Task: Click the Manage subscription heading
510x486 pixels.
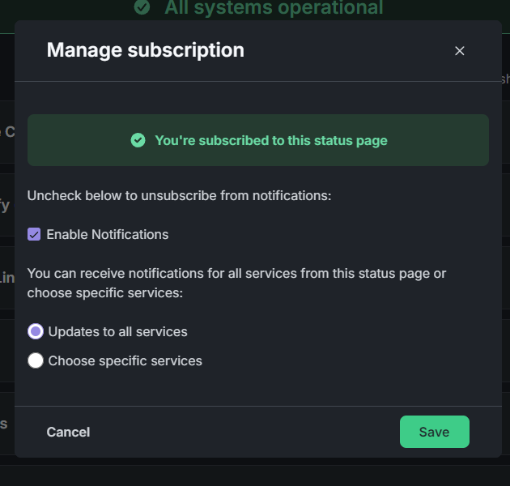Action: (145, 50)
